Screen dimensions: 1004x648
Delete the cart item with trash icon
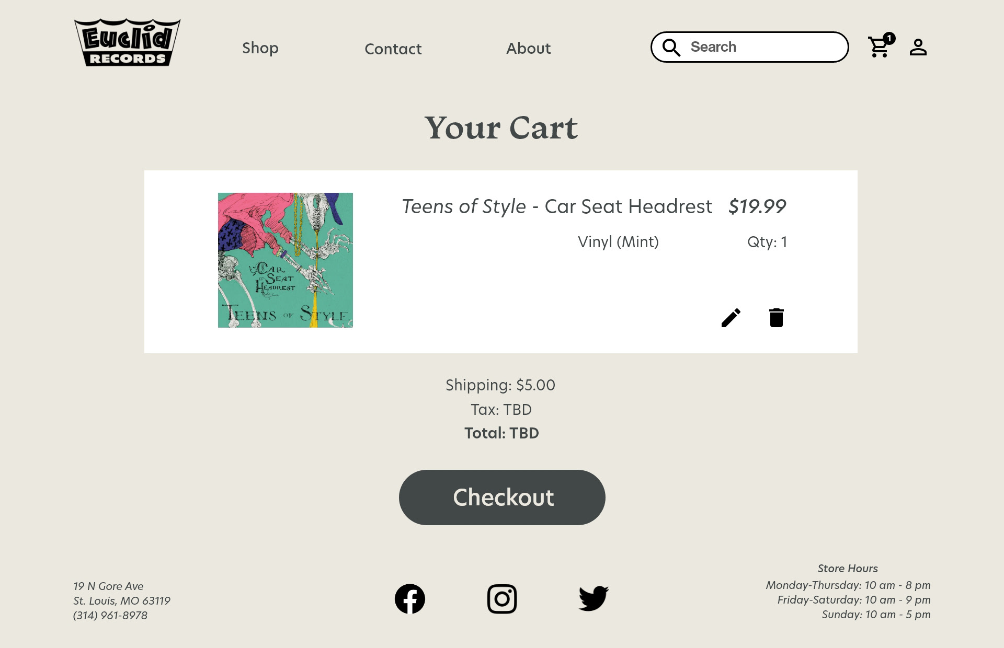click(x=777, y=318)
